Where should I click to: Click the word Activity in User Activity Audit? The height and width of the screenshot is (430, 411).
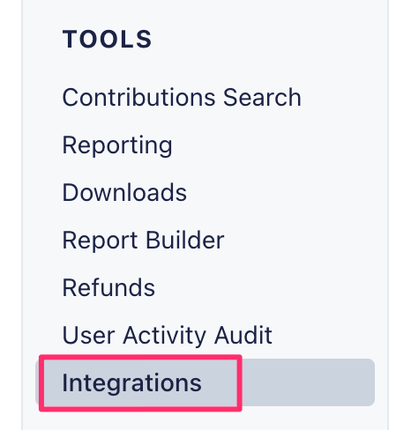click(164, 336)
